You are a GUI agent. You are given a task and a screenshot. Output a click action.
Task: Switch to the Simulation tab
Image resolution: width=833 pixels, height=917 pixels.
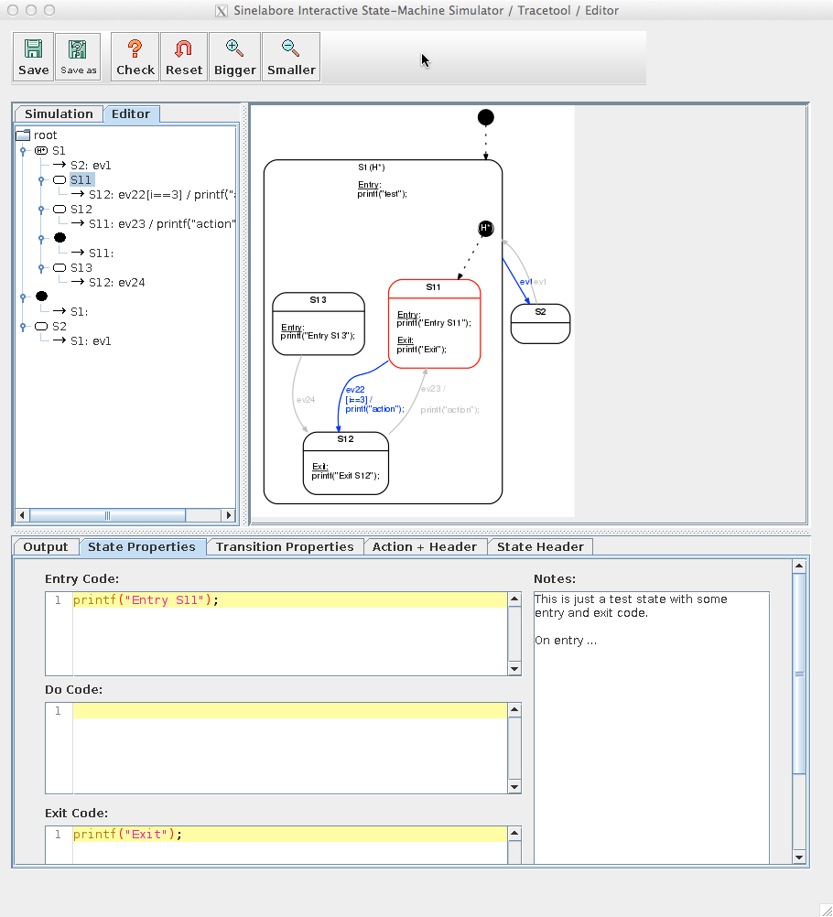coord(59,113)
